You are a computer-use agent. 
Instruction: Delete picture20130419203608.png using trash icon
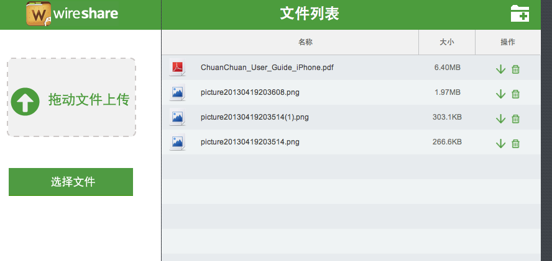[x=515, y=94]
